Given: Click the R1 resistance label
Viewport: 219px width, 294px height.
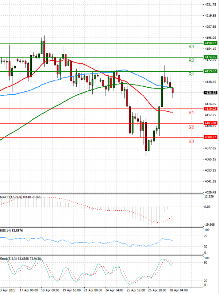Looking at the screenshot, I should (x=191, y=74).
